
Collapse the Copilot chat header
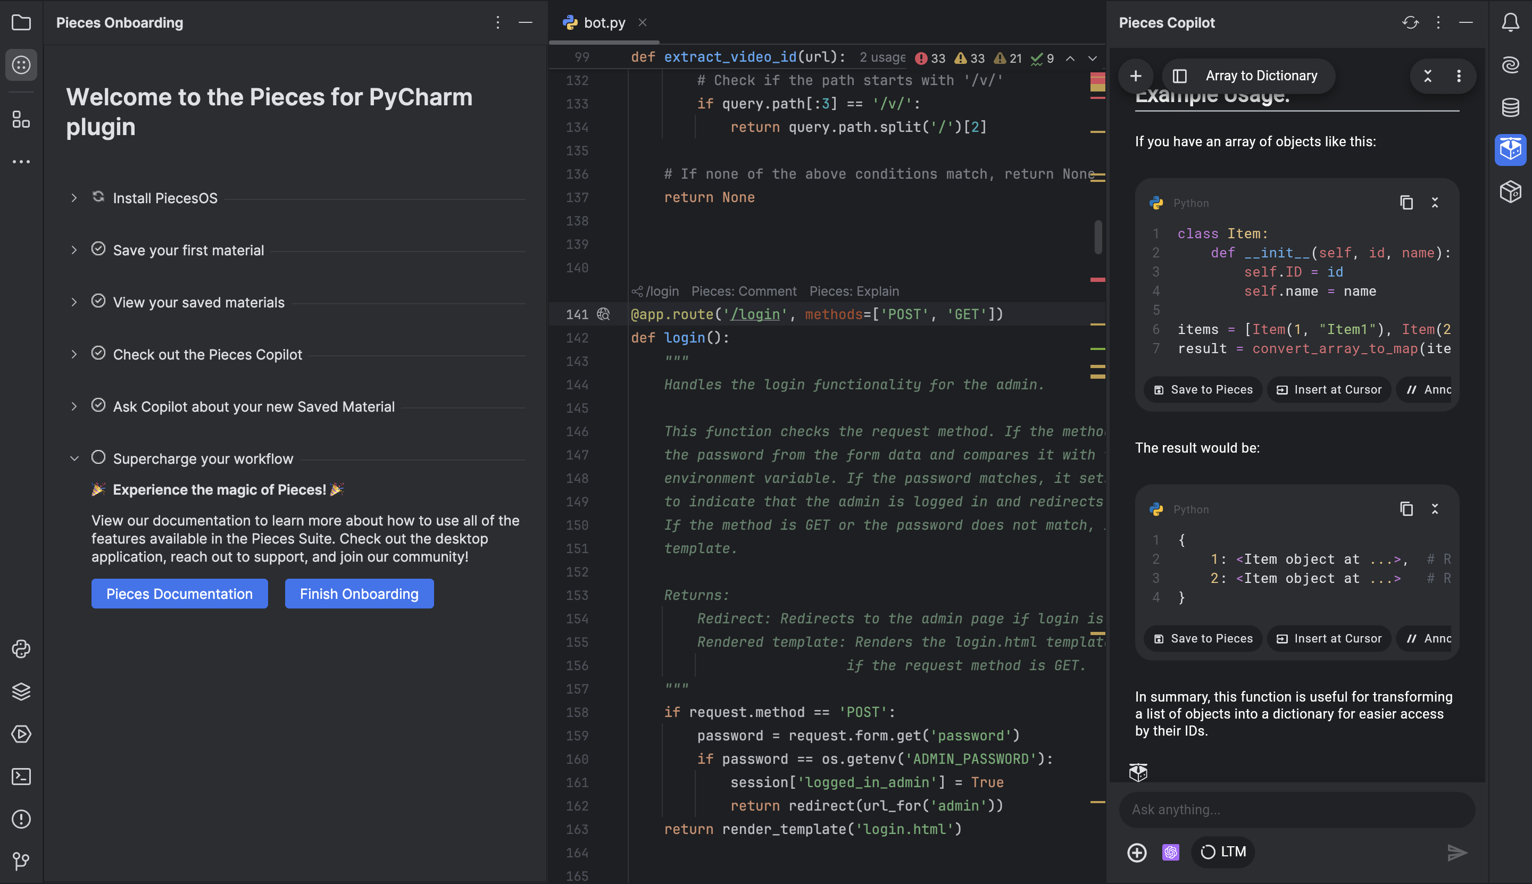pyautogui.click(x=1428, y=76)
